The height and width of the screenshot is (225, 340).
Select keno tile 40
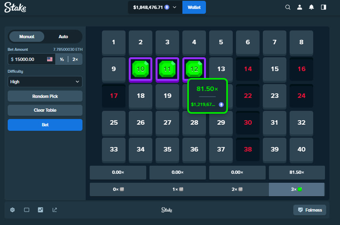tap(301, 149)
